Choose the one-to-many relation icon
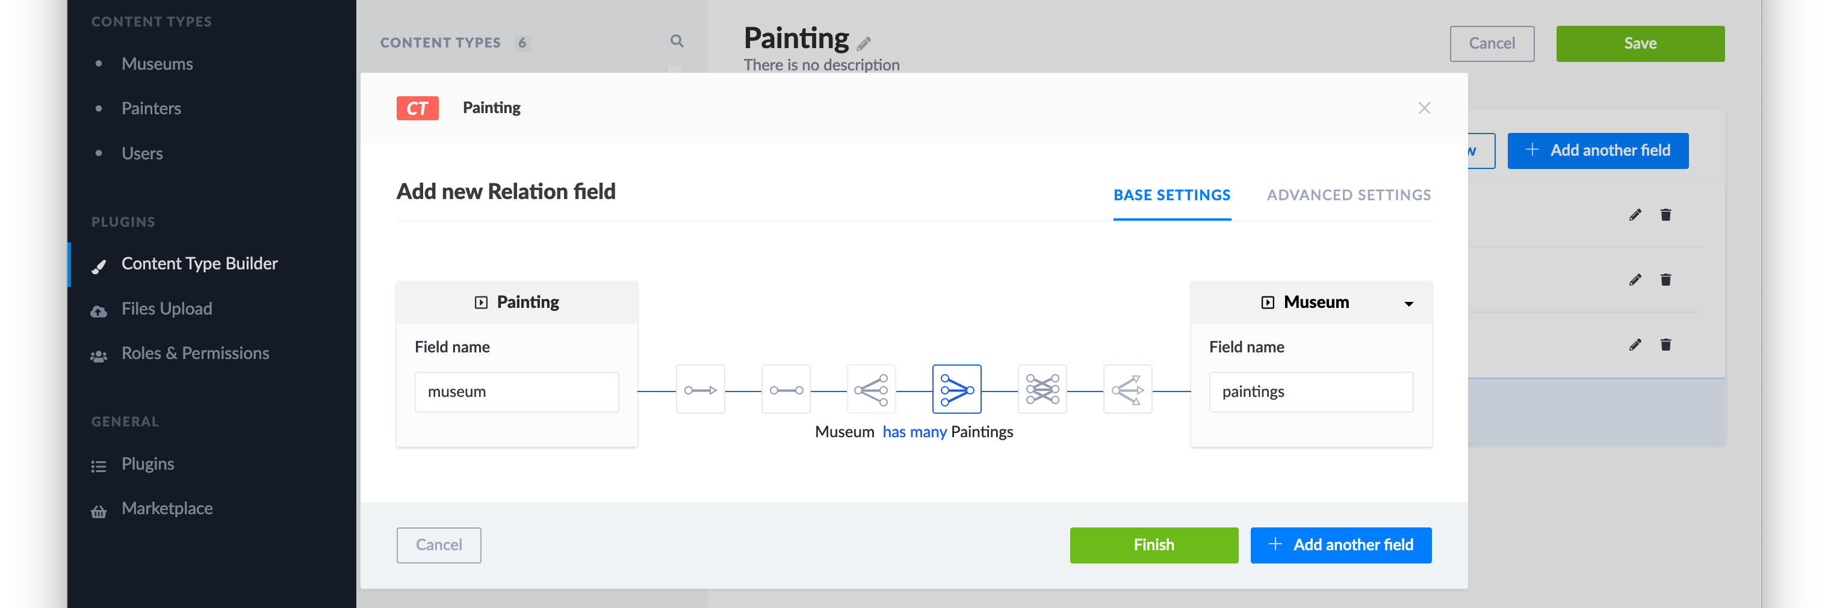This screenshot has width=1828, height=608. click(871, 390)
